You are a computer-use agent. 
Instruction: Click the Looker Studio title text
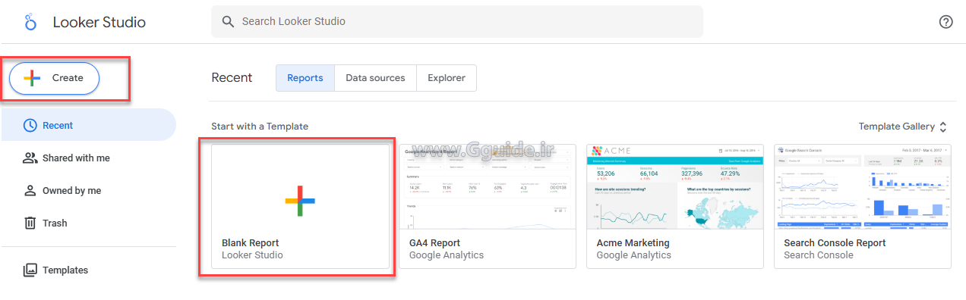(x=99, y=22)
